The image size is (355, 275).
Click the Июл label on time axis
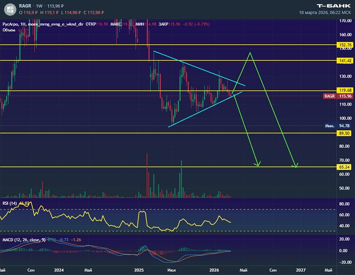coord(171,270)
